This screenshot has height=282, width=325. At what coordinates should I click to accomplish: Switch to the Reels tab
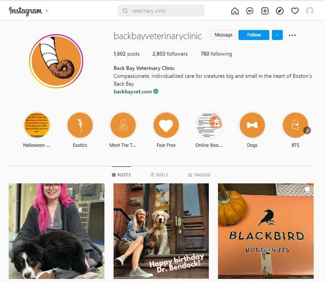click(159, 175)
